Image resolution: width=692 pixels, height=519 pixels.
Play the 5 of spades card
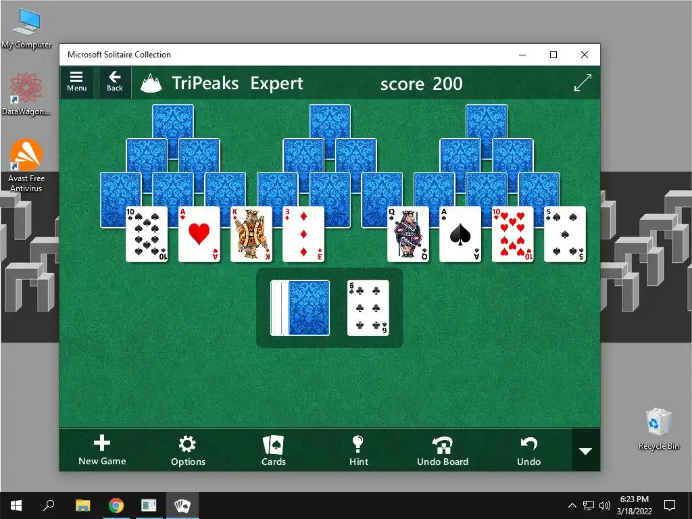[565, 234]
